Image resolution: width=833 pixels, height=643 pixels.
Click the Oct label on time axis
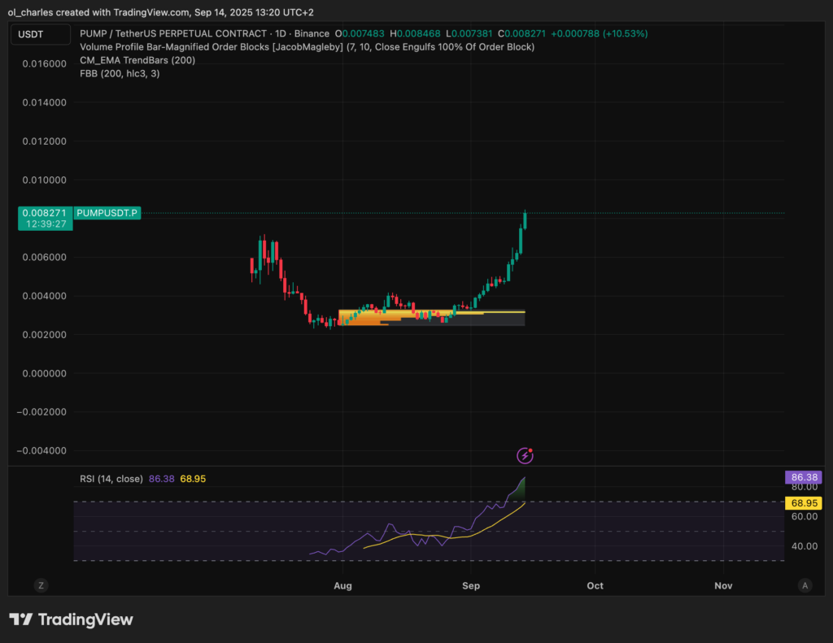coord(595,585)
